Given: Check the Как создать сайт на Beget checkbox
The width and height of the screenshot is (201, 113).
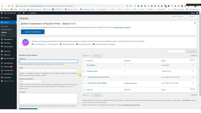Looking at the screenshot, I should (84, 83).
